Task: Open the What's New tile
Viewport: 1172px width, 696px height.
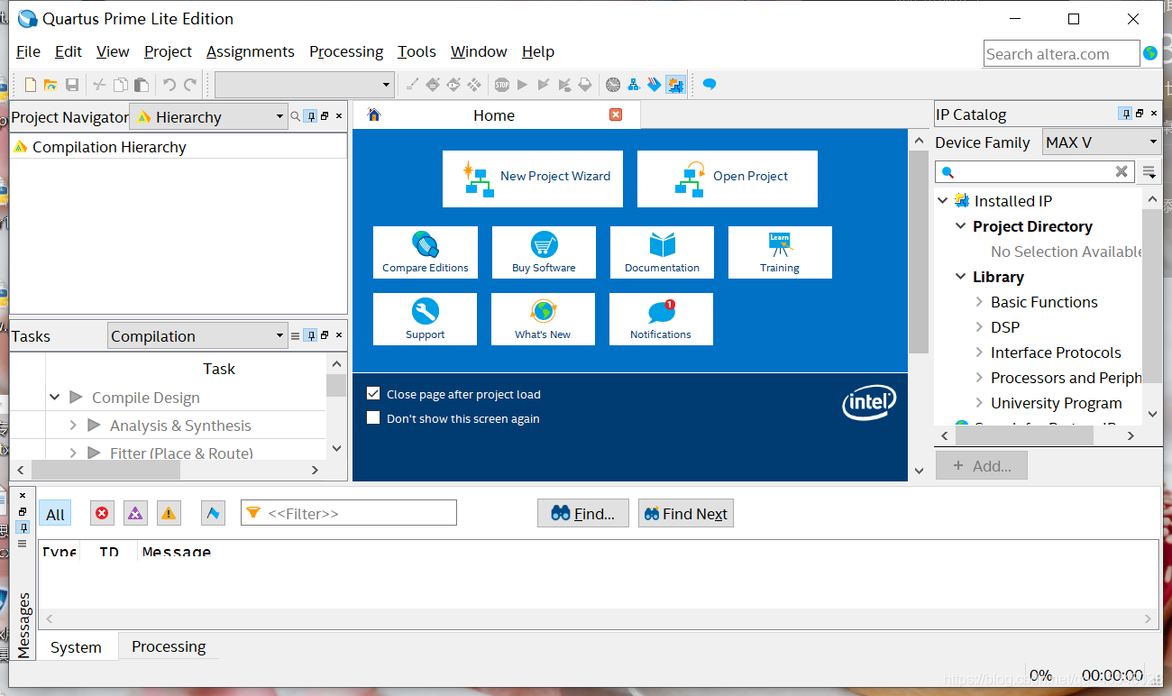Action: tap(543, 319)
